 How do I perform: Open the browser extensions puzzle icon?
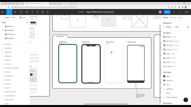pos(179,7)
